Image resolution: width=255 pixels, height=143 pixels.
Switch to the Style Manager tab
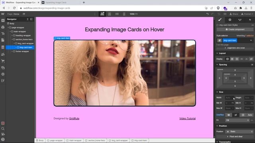(240, 19)
